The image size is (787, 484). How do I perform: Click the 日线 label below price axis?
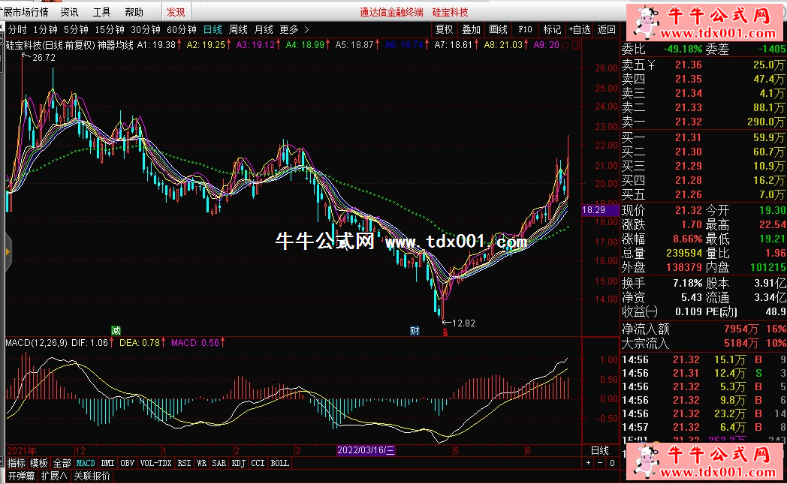[600, 450]
